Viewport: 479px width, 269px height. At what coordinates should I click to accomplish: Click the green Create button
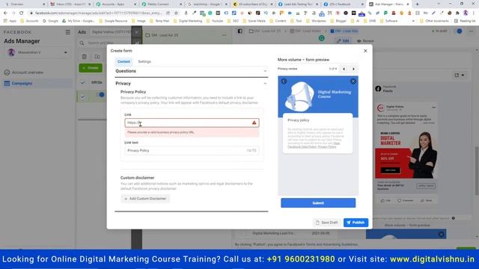pos(91,68)
